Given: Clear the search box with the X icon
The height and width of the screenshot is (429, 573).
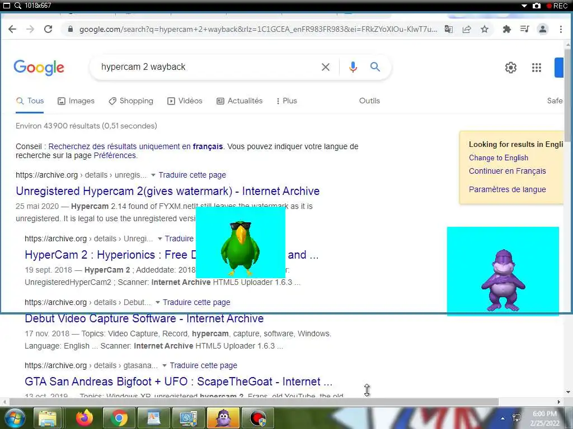Looking at the screenshot, I should [325, 67].
